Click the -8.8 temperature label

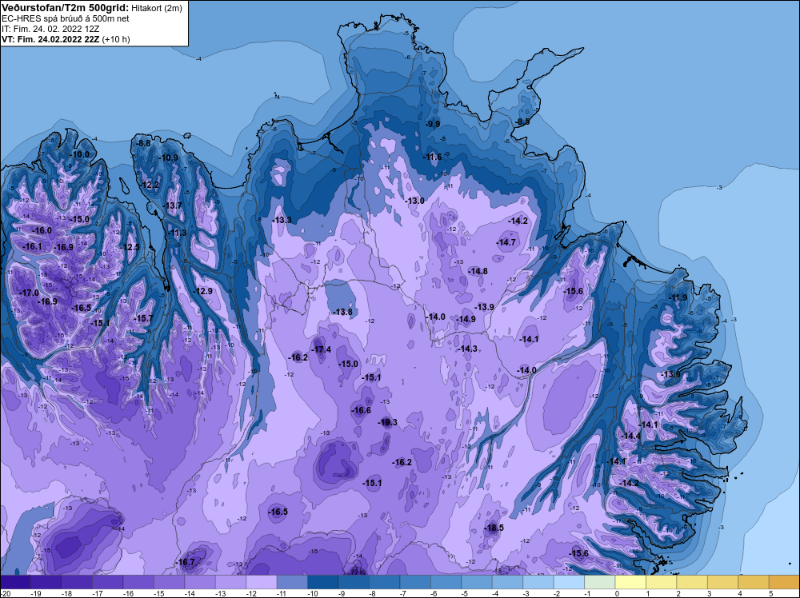(x=144, y=144)
